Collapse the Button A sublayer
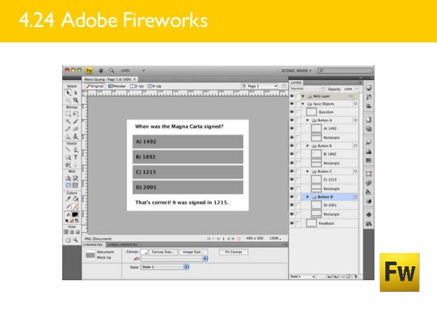The height and width of the screenshot is (309, 437). click(308, 120)
